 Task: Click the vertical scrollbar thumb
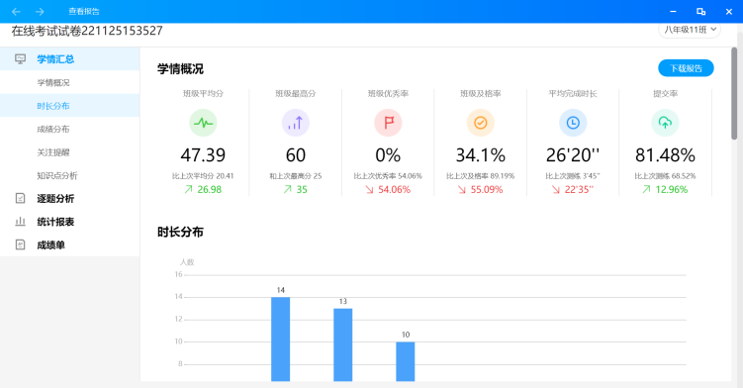(734, 93)
